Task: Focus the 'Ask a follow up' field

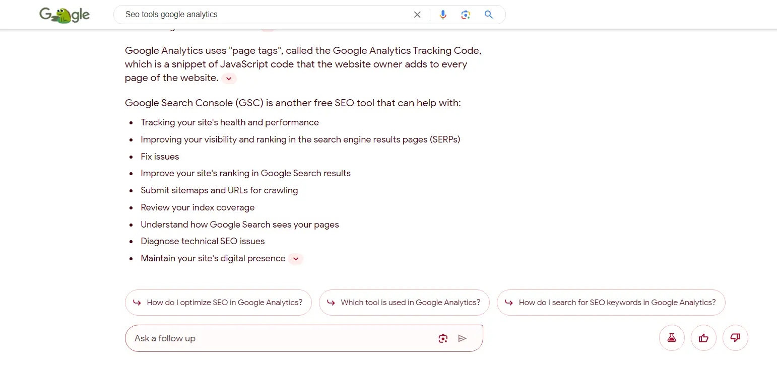Action: click(x=304, y=338)
